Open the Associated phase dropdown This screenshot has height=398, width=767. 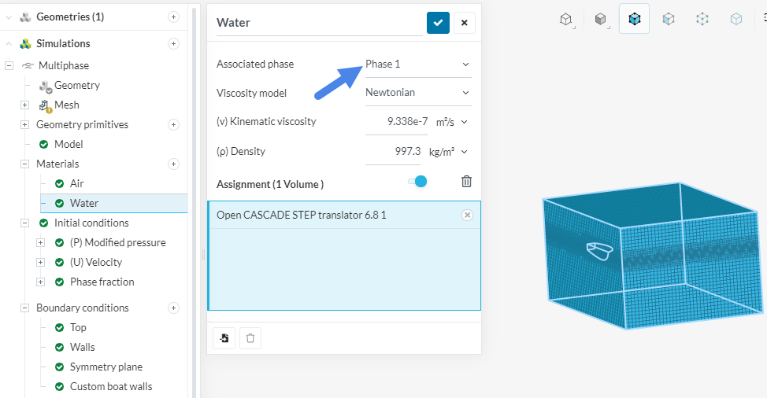[418, 64]
